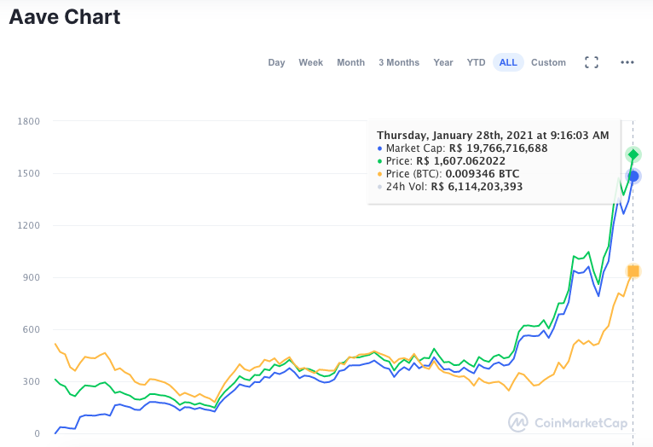Click the 24h Vol R$ 6,114,203,393 value
Screen dimensions: 653x447
click(x=477, y=187)
